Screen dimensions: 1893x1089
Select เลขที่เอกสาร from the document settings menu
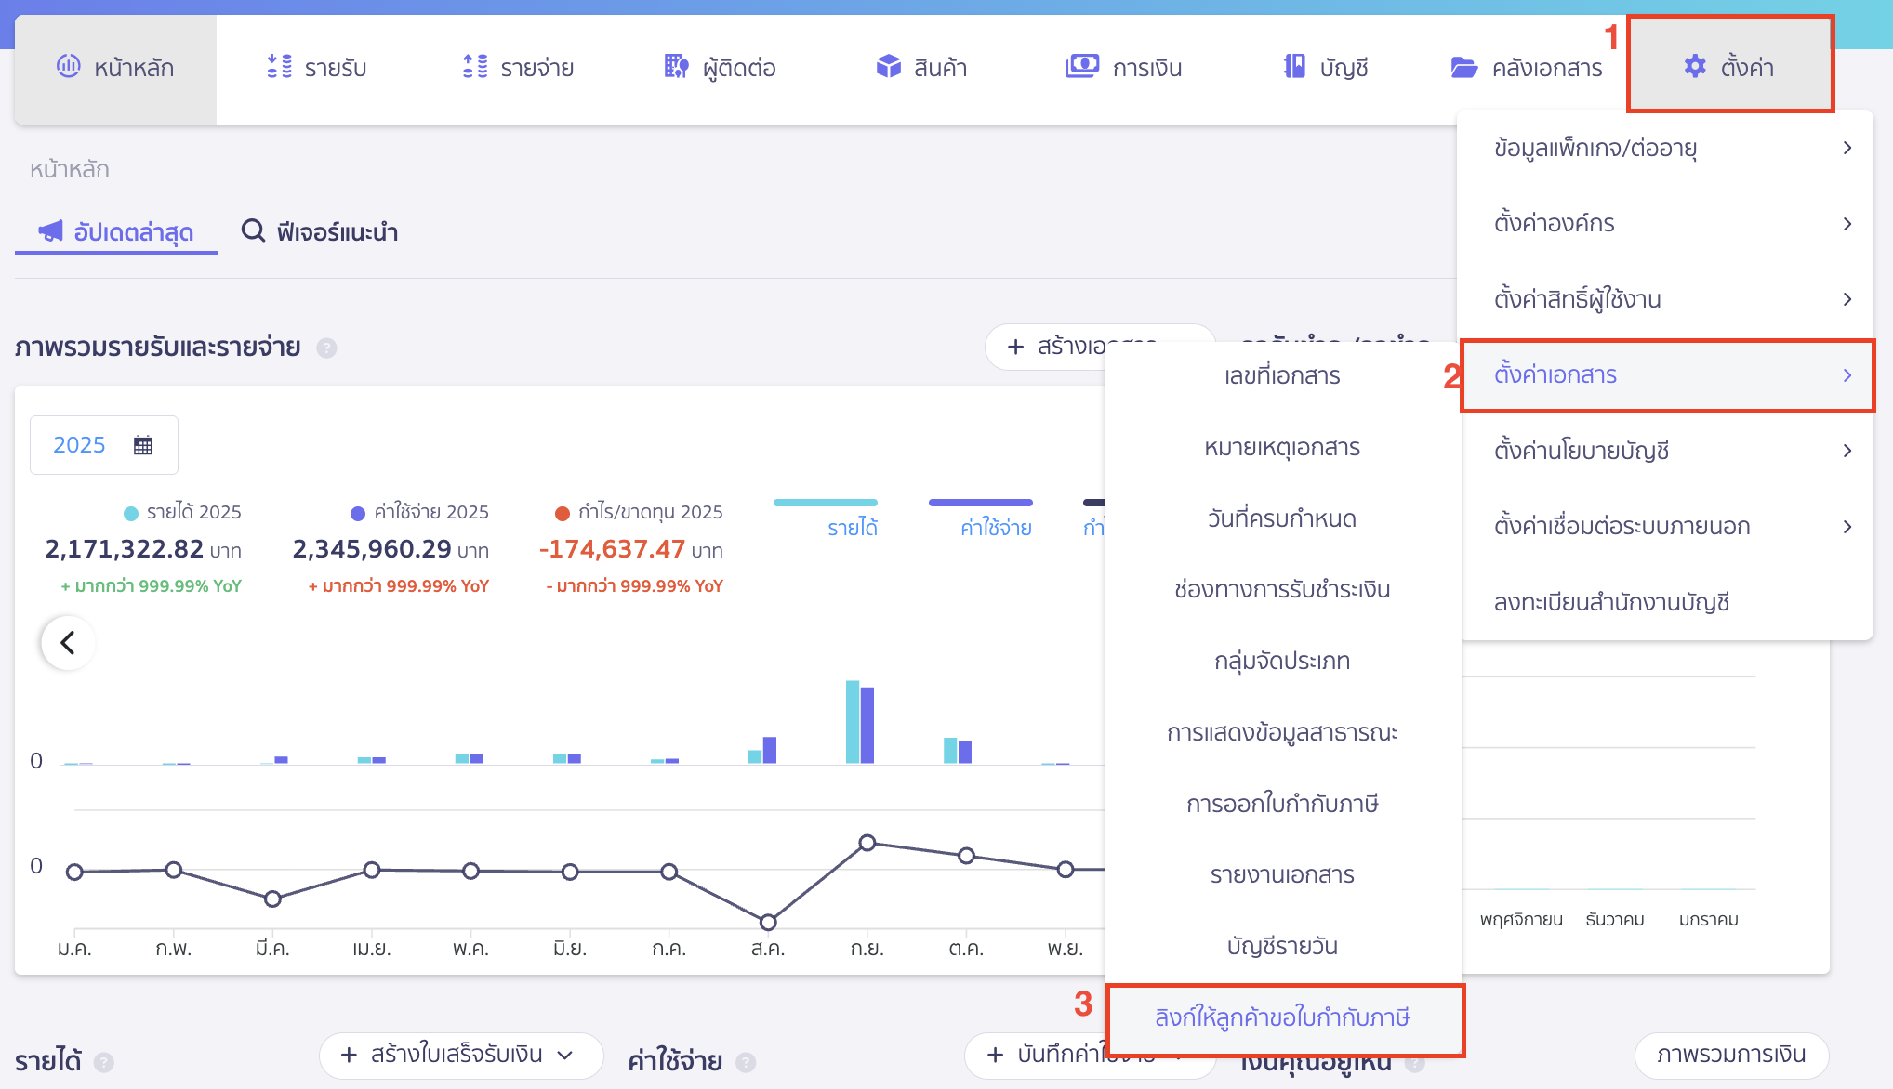(1282, 375)
